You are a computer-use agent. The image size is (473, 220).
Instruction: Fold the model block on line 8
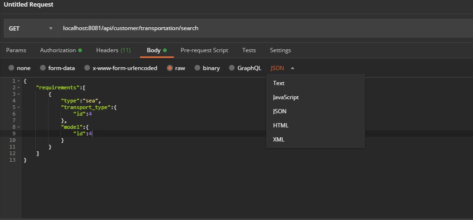(x=19, y=127)
